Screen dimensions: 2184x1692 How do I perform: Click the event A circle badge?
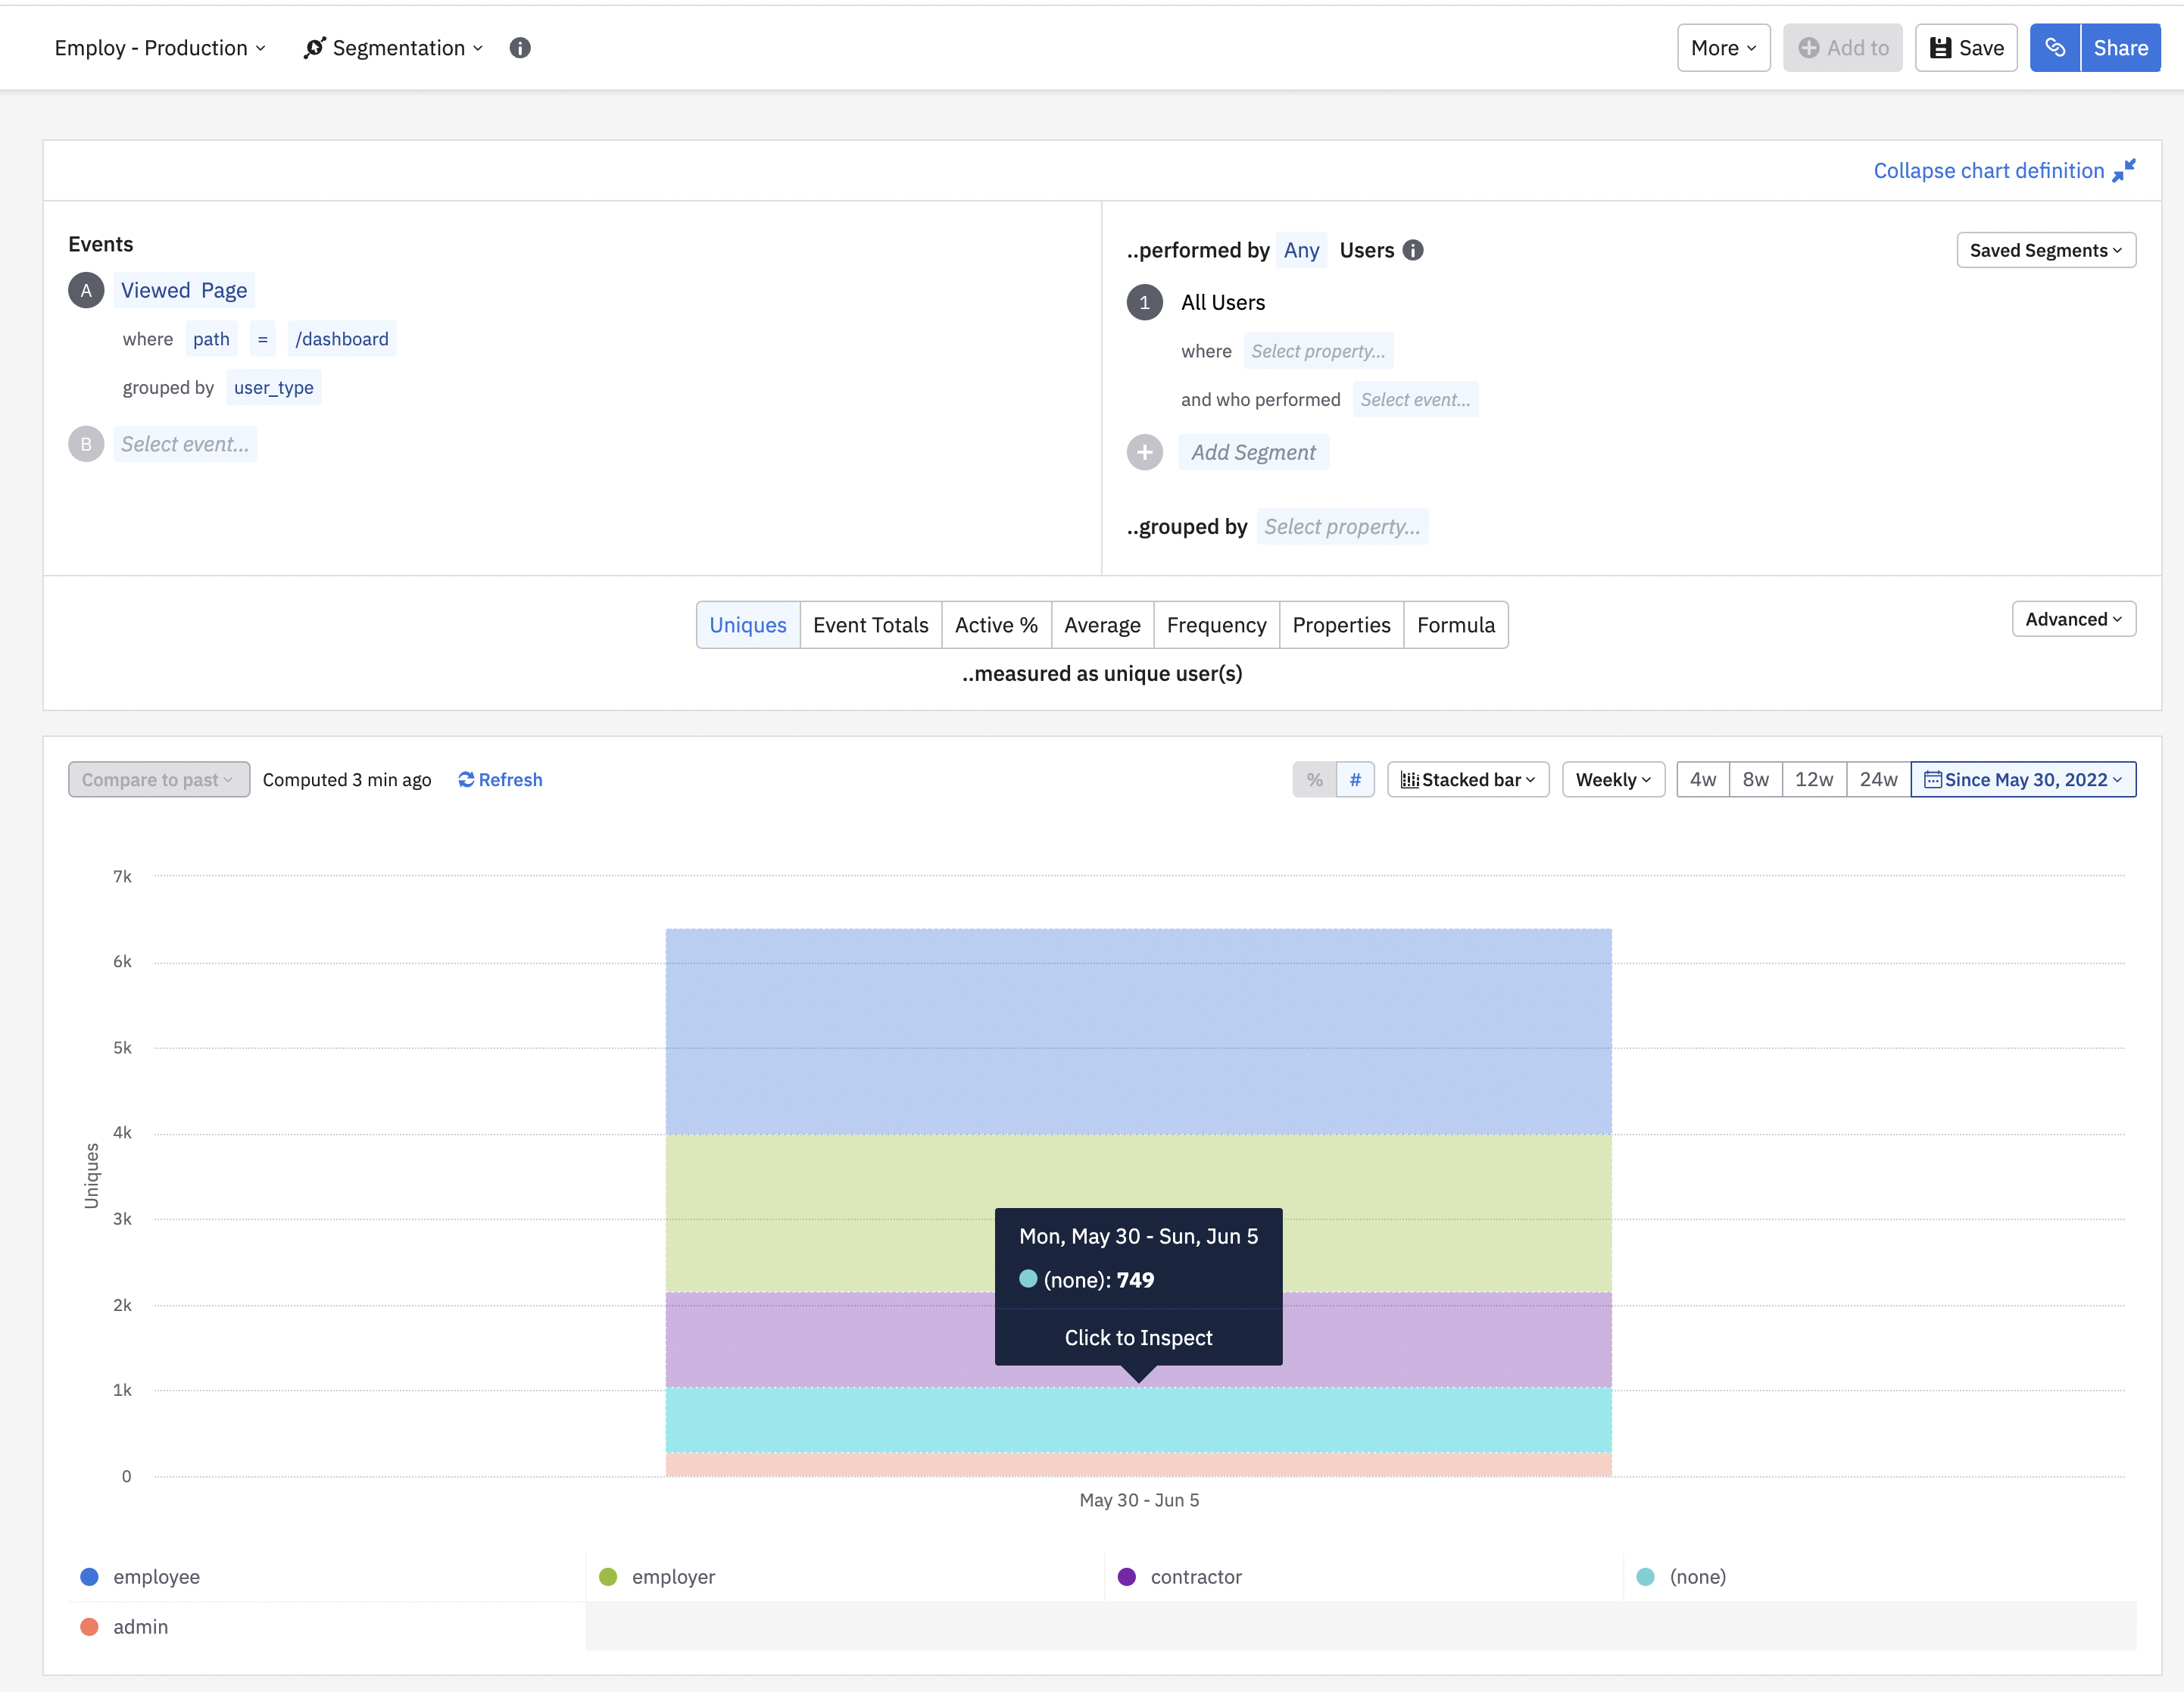[86, 290]
